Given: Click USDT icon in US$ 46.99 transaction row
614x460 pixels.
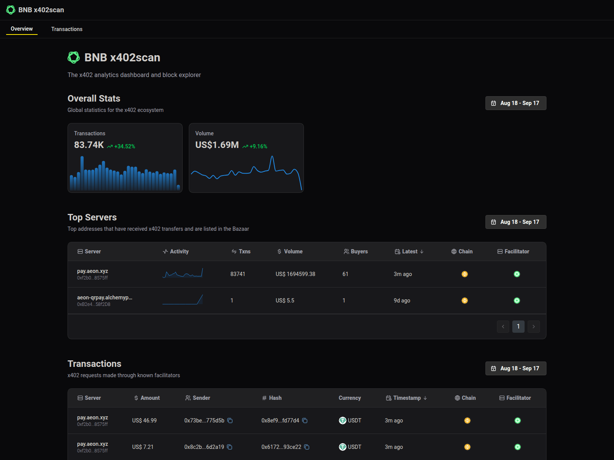Looking at the screenshot, I should [x=343, y=421].
